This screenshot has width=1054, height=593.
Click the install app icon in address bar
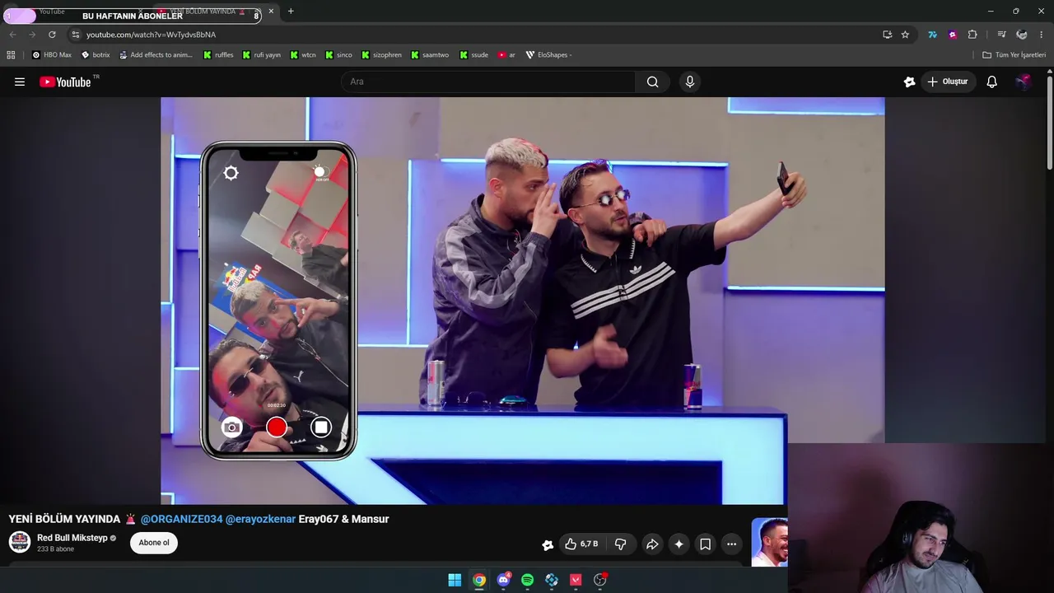pos(887,35)
